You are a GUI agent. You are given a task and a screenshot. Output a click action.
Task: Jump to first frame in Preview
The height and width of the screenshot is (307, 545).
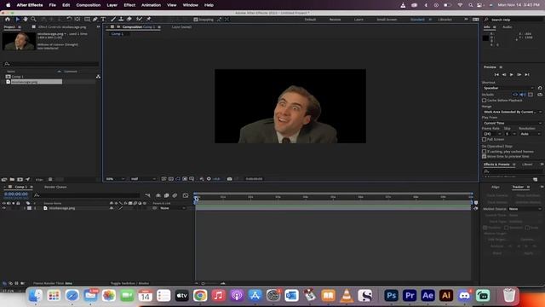(496, 74)
